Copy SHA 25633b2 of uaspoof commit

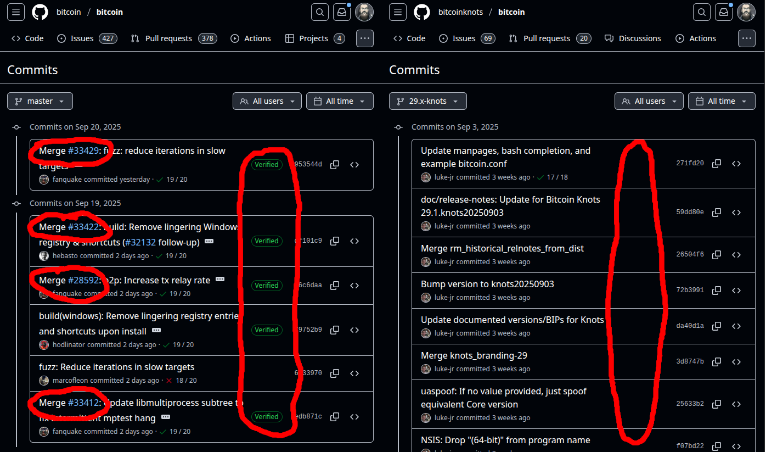tap(717, 404)
